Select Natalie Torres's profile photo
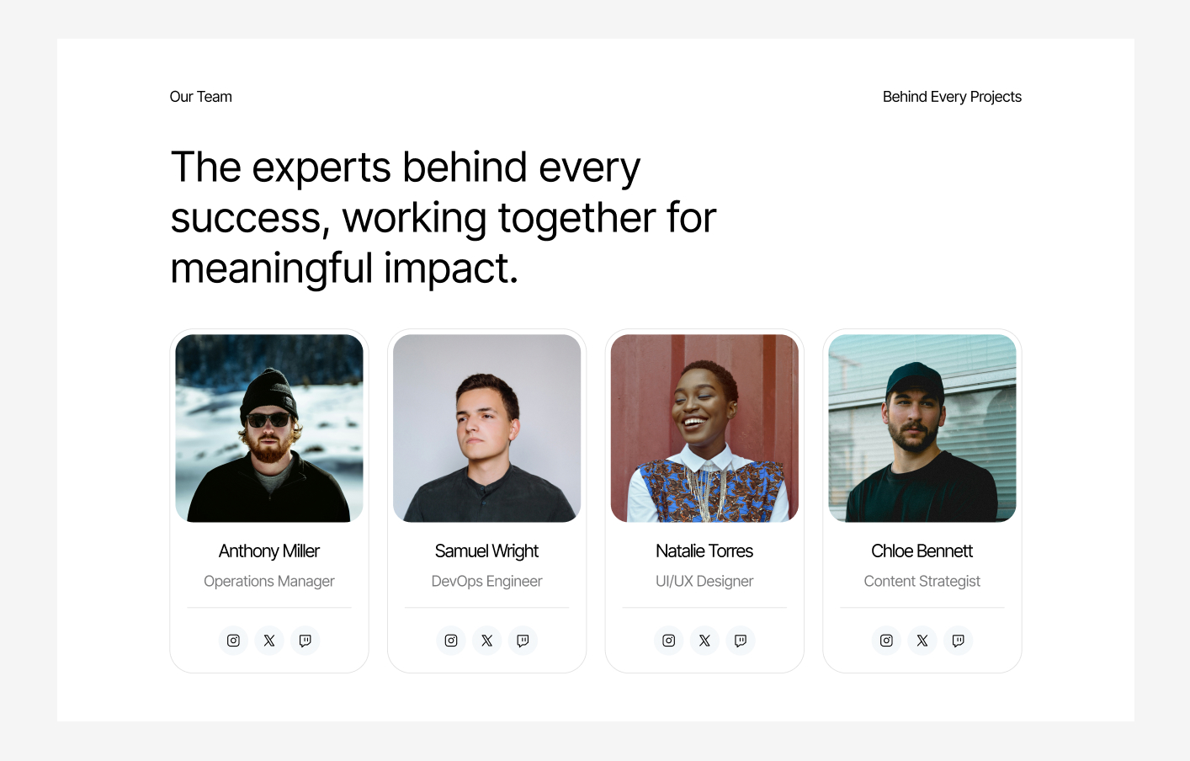This screenshot has width=1190, height=761. [x=704, y=428]
